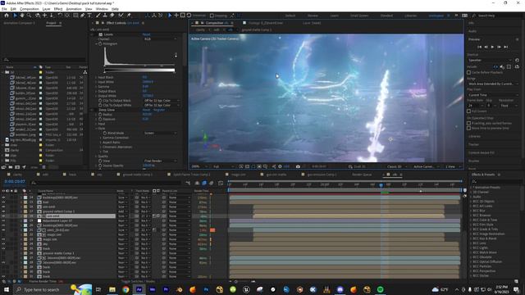The width and height of the screenshot is (525, 295).
Task: Open the File menu
Action: pos(4,9)
